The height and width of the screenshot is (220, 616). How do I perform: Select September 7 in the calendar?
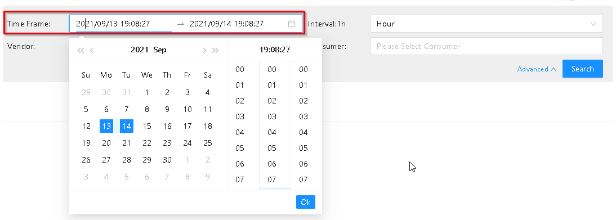127,109
